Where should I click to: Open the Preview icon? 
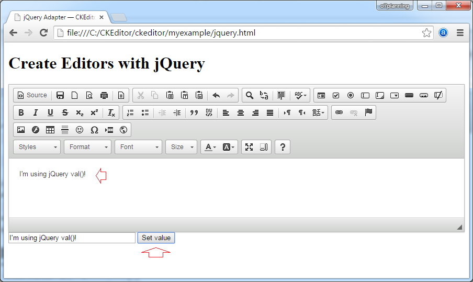pyautogui.click(x=89, y=95)
